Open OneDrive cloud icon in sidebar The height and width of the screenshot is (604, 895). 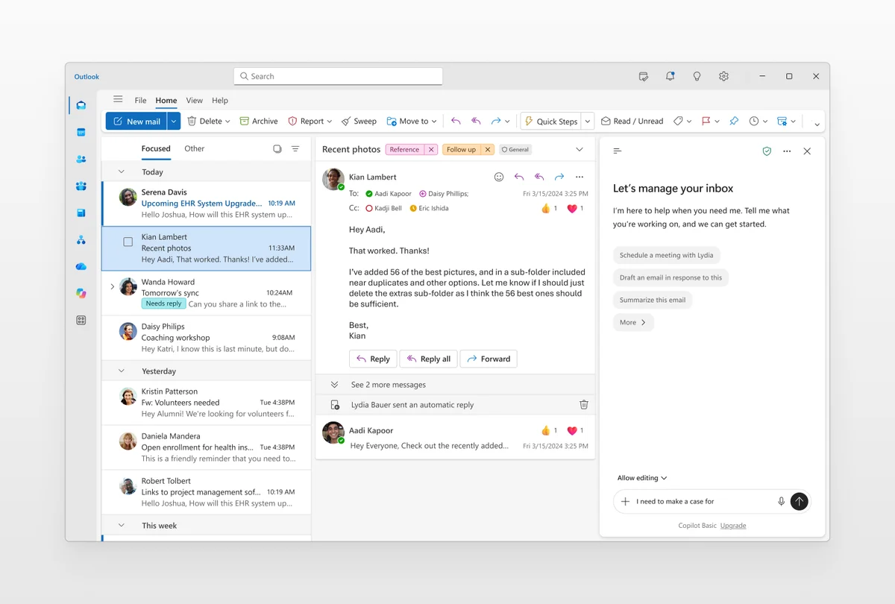point(81,266)
